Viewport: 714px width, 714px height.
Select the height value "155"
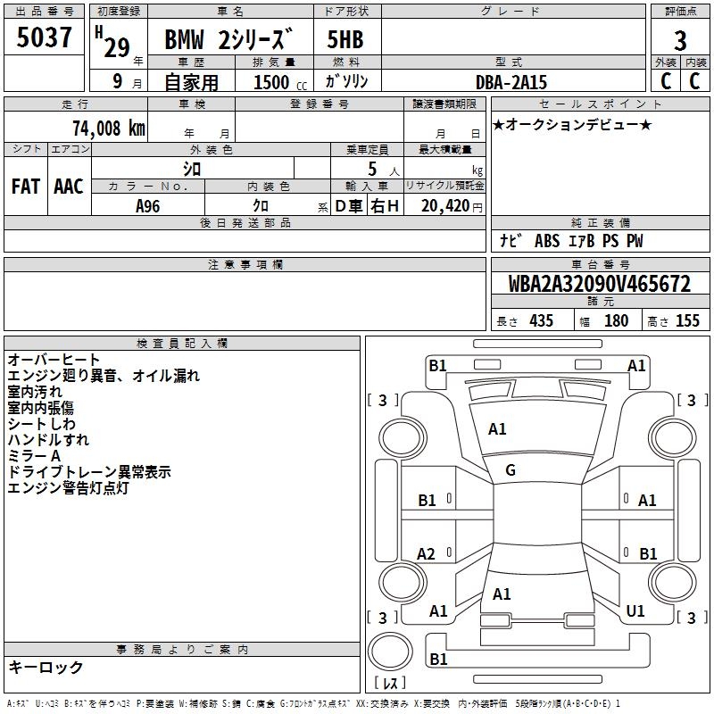tap(687, 321)
